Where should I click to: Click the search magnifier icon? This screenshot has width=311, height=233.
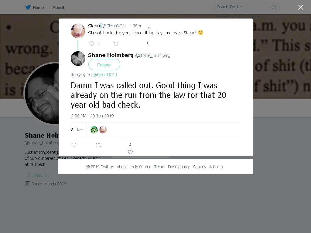tap(274, 7)
